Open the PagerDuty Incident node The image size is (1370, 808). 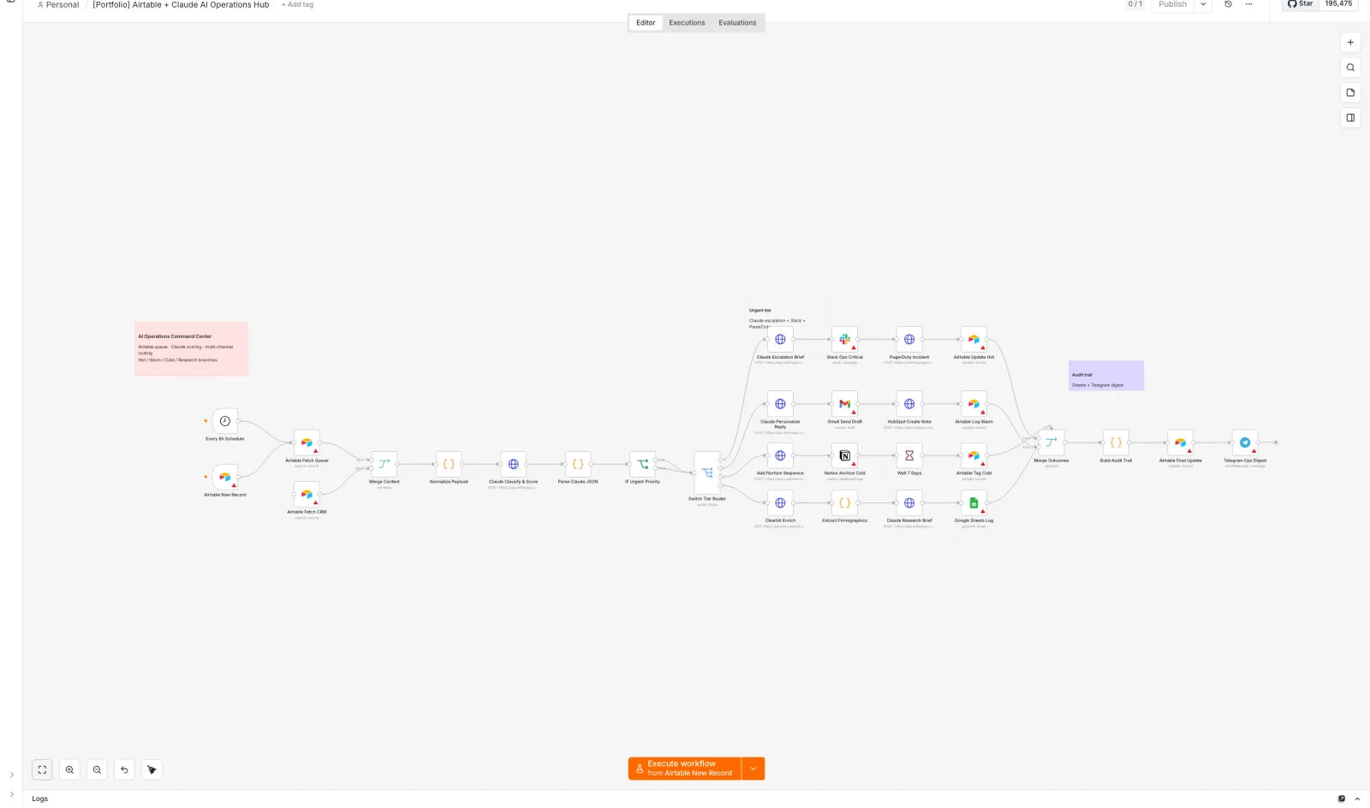[909, 339]
